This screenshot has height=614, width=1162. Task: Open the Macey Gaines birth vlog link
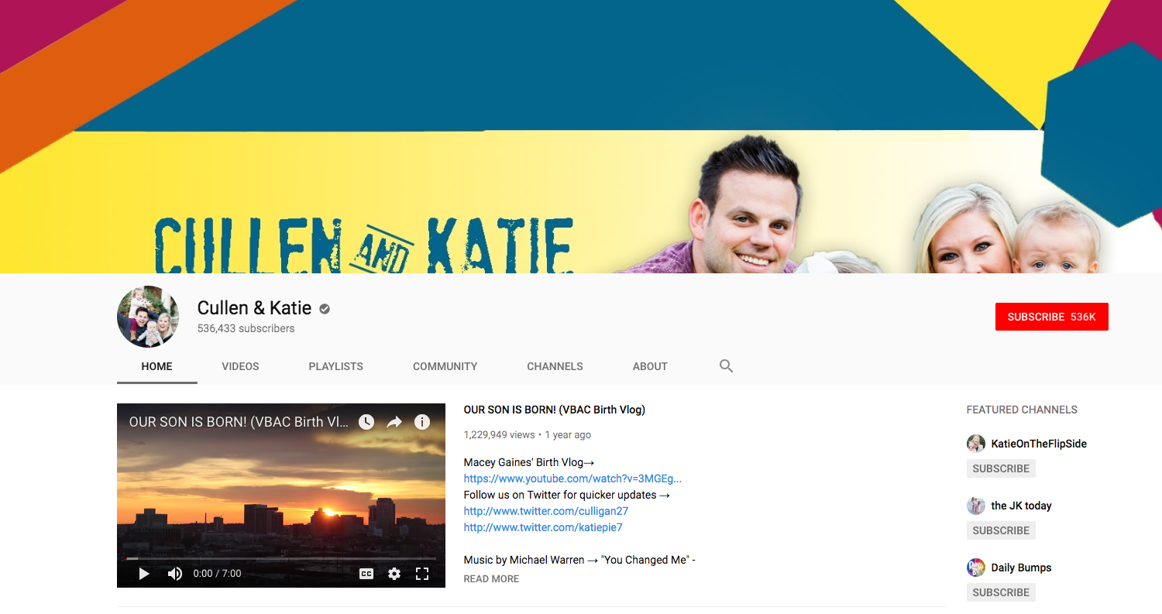click(572, 478)
